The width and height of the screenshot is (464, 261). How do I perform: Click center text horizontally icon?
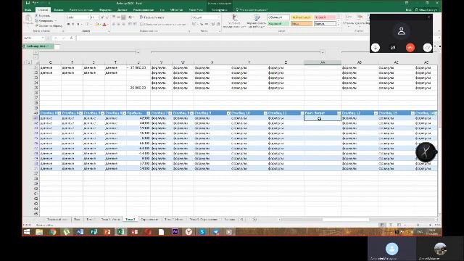coord(119,24)
